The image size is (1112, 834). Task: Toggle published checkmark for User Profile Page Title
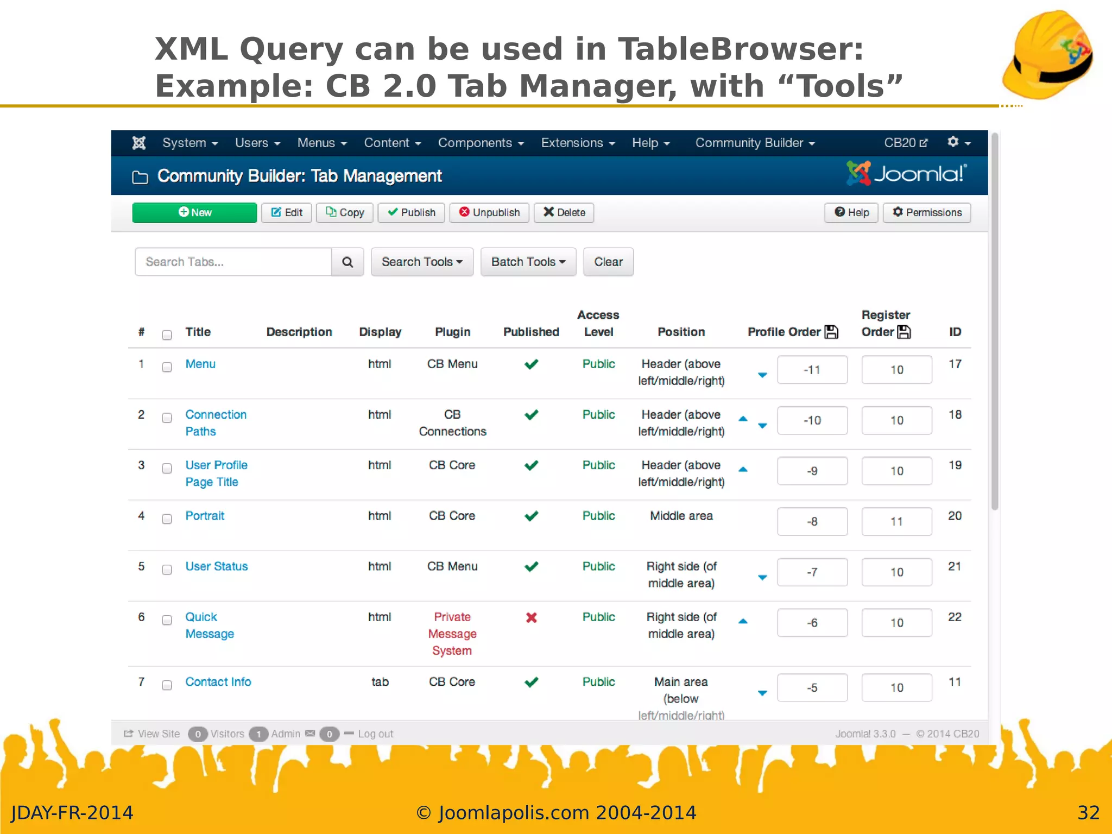point(532,465)
